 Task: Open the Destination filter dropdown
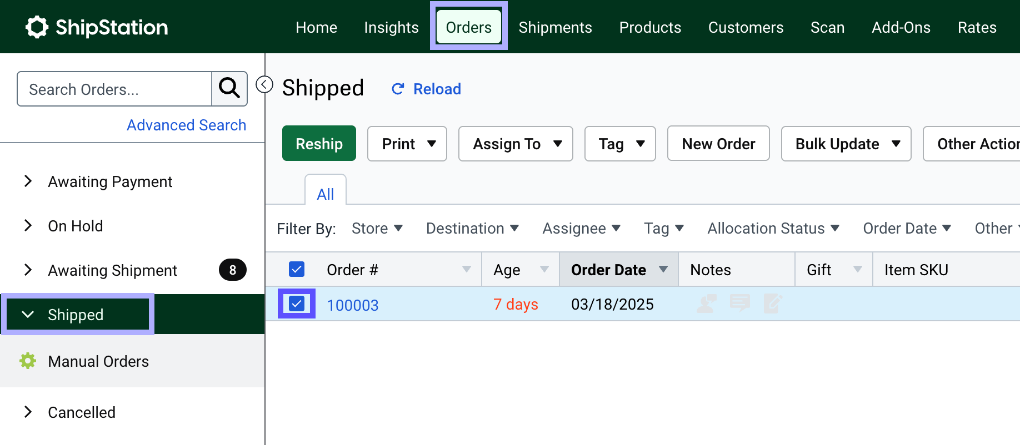point(472,229)
